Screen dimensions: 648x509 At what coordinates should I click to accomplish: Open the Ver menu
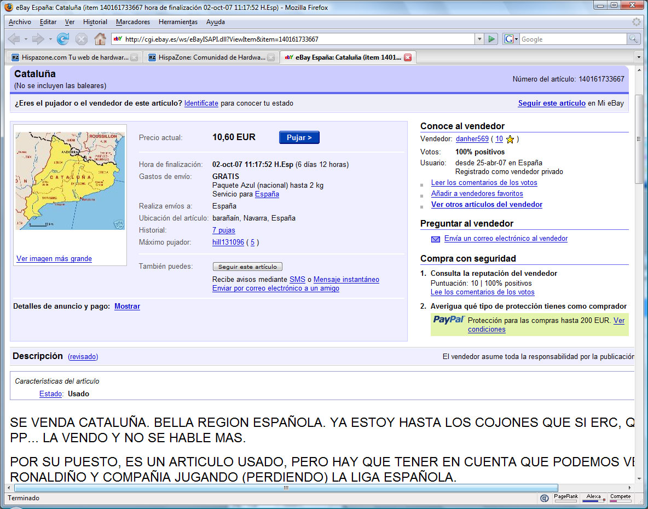(x=70, y=22)
